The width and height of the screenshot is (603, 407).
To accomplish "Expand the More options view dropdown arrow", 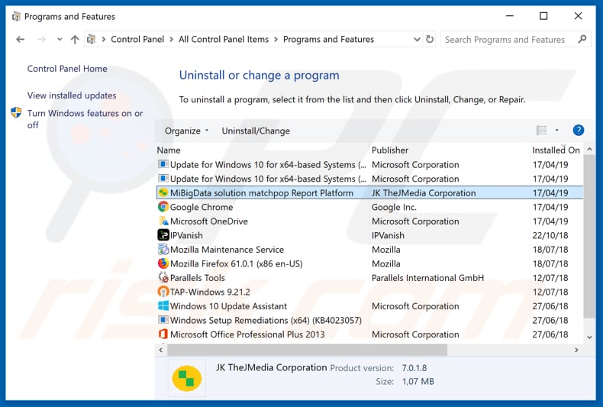I will pos(557,131).
